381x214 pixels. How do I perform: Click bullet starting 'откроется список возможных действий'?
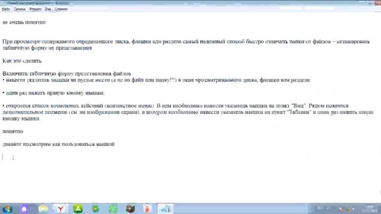click(188, 112)
